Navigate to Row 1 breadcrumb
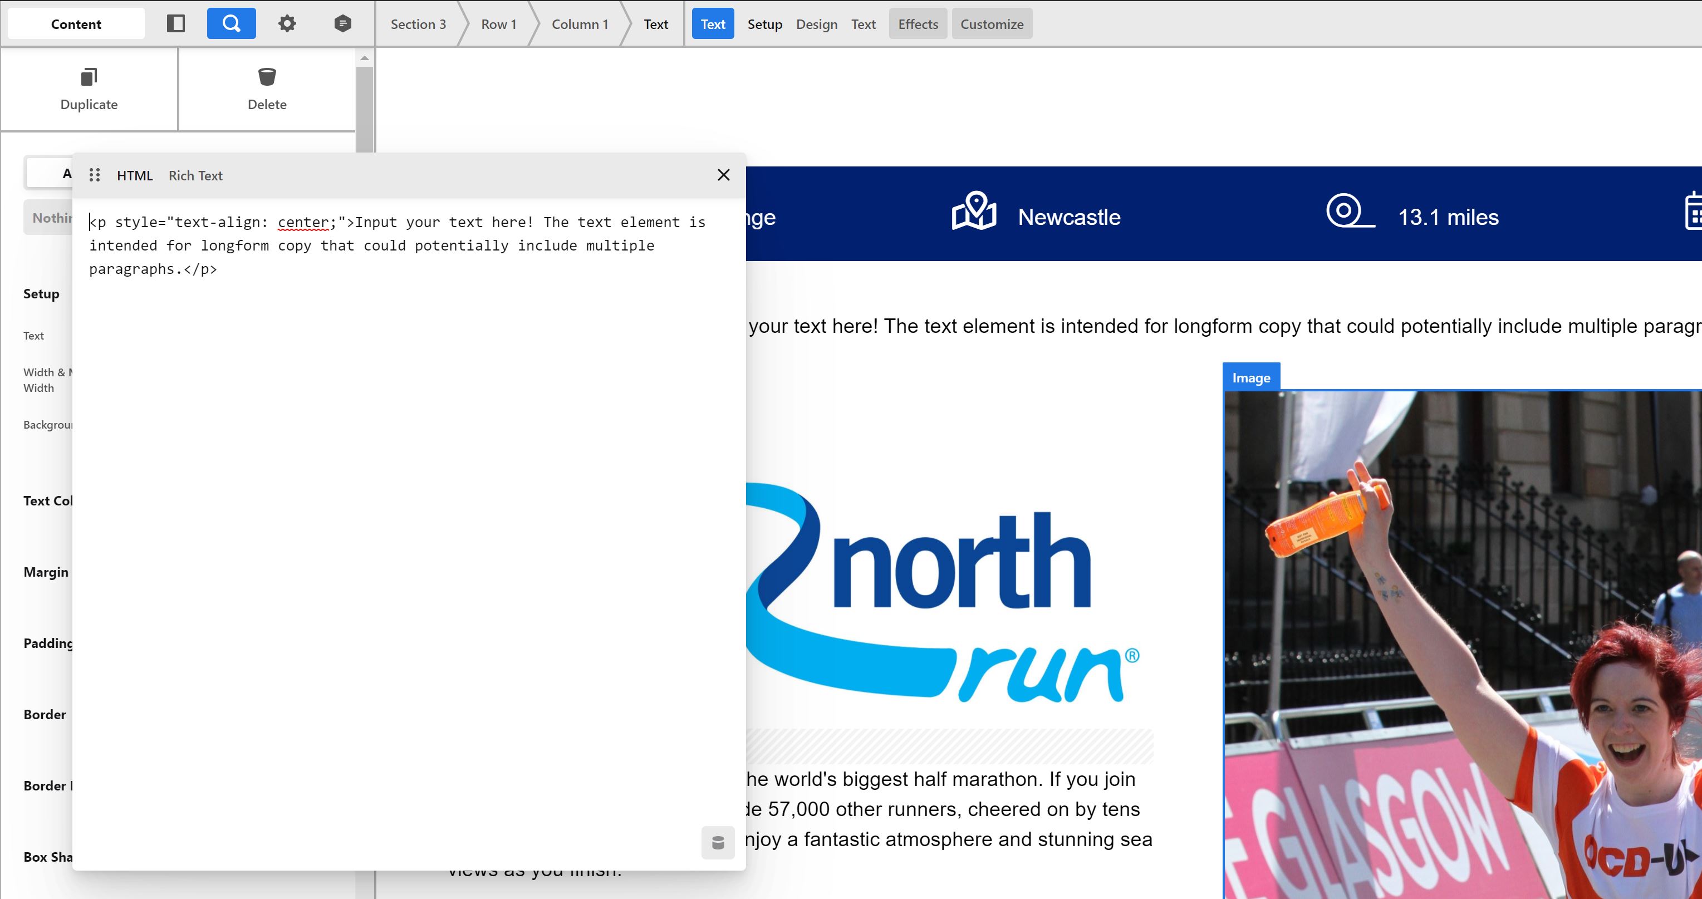This screenshot has height=899, width=1702. tap(499, 24)
